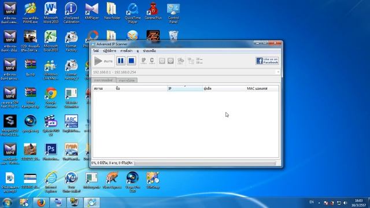Sort by the name column header
The width and height of the screenshot is (370, 208).
pos(141,88)
